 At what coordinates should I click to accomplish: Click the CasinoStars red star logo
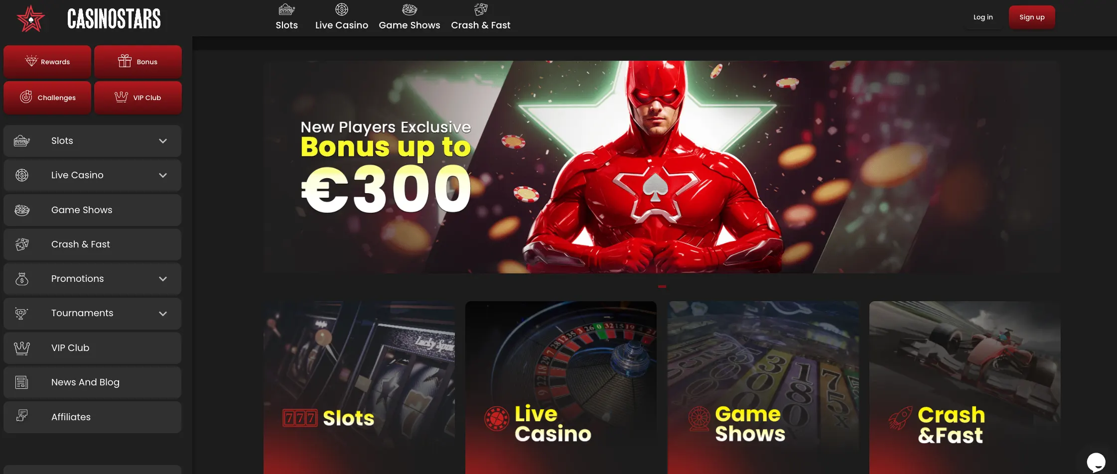coord(31,19)
